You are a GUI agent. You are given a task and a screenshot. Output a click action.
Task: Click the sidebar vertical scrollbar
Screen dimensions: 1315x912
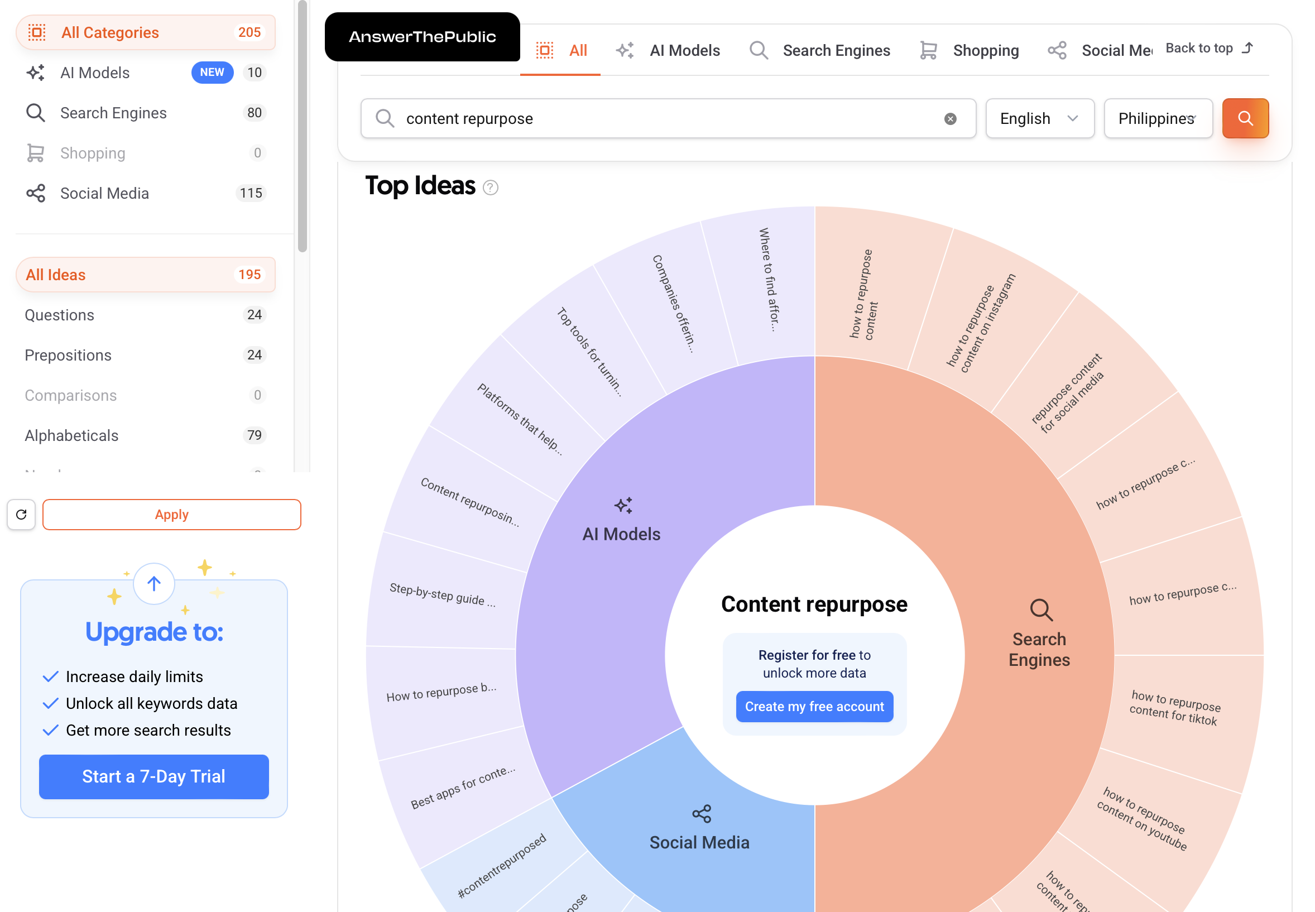303,126
